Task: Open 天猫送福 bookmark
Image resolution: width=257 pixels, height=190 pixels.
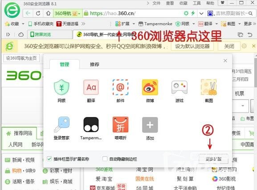Action: tap(67, 24)
